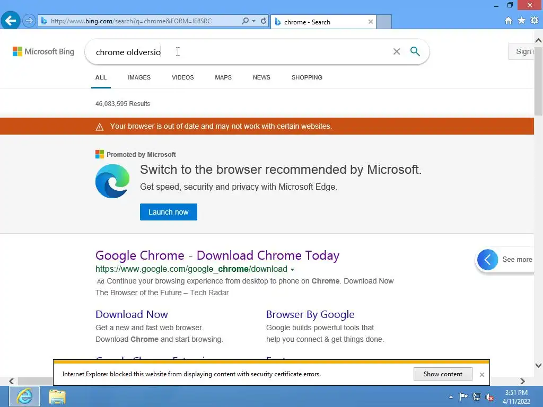The image size is (543, 407).
Task: Switch to the SHOPPING tab
Action: (x=307, y=77)
